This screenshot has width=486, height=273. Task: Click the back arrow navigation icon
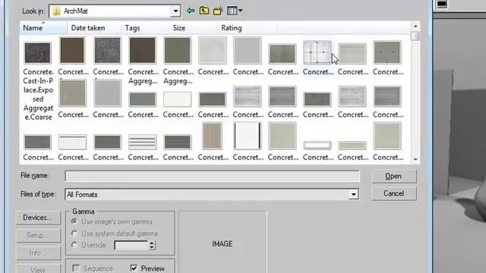pos(191,11)
